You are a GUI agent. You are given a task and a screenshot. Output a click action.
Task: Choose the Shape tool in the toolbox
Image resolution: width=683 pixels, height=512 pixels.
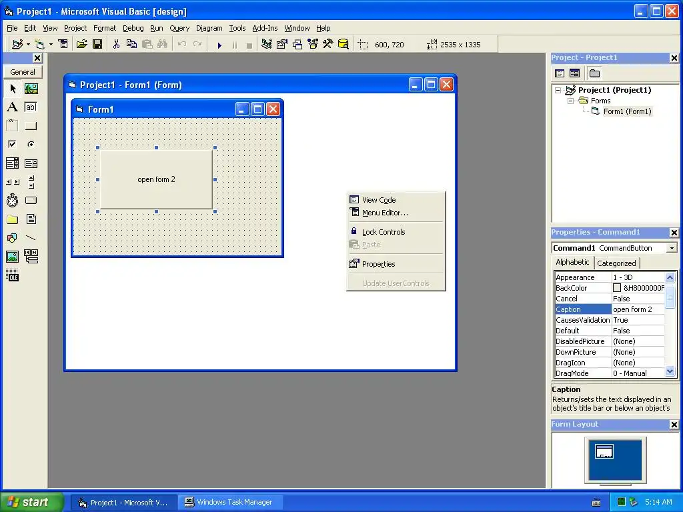13,238
